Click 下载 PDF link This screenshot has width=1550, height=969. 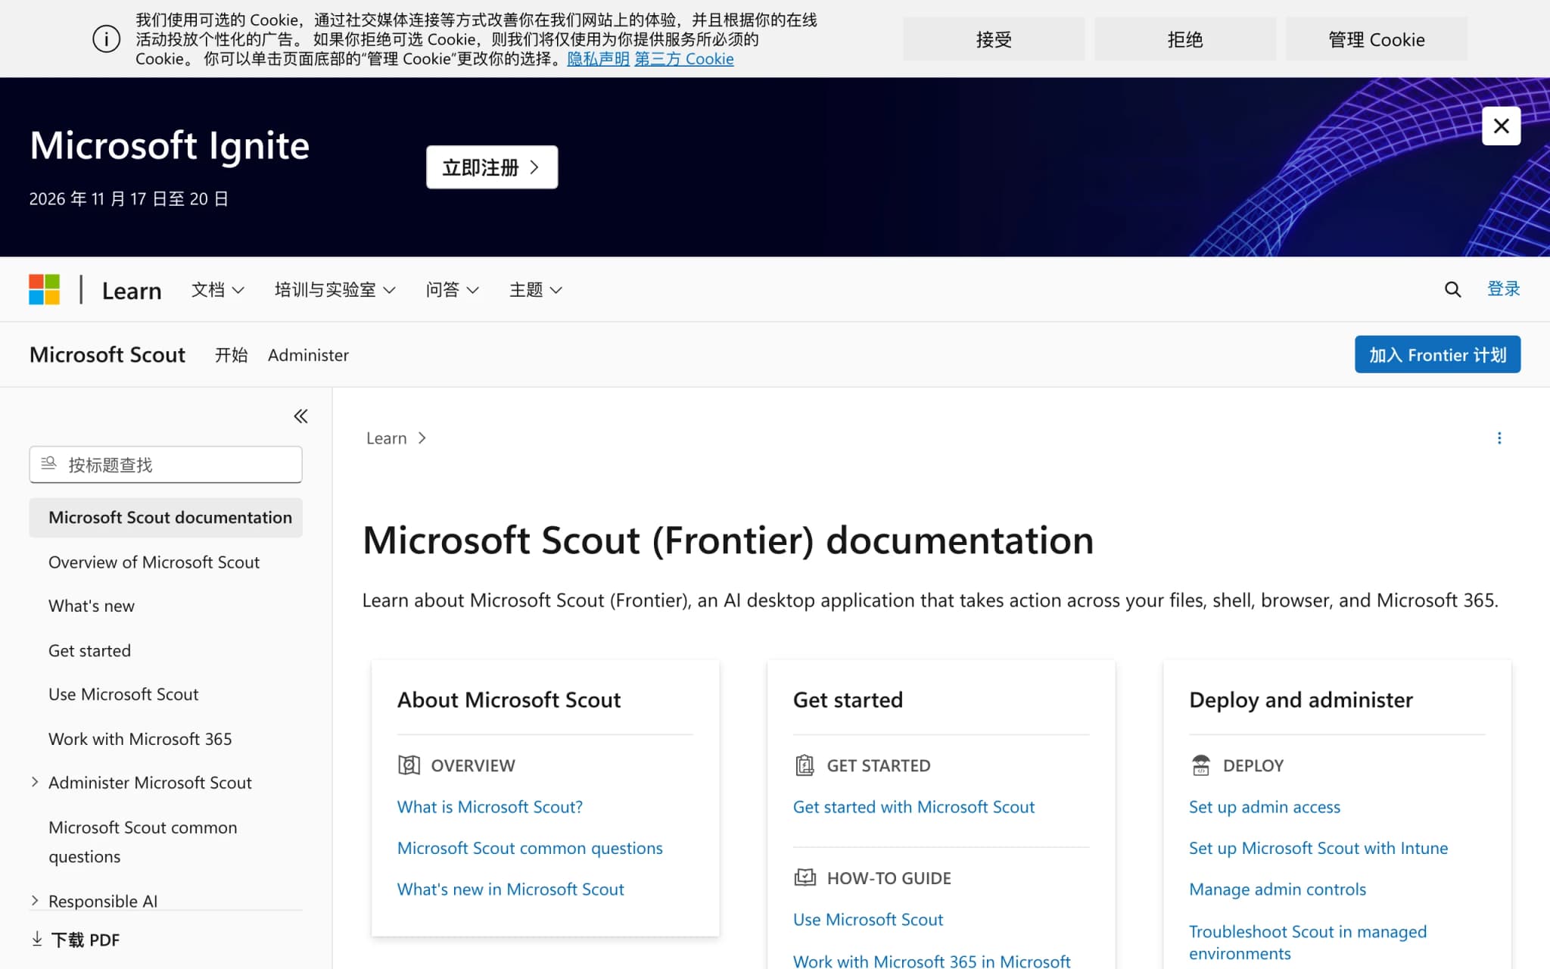(x=85, y=939)
